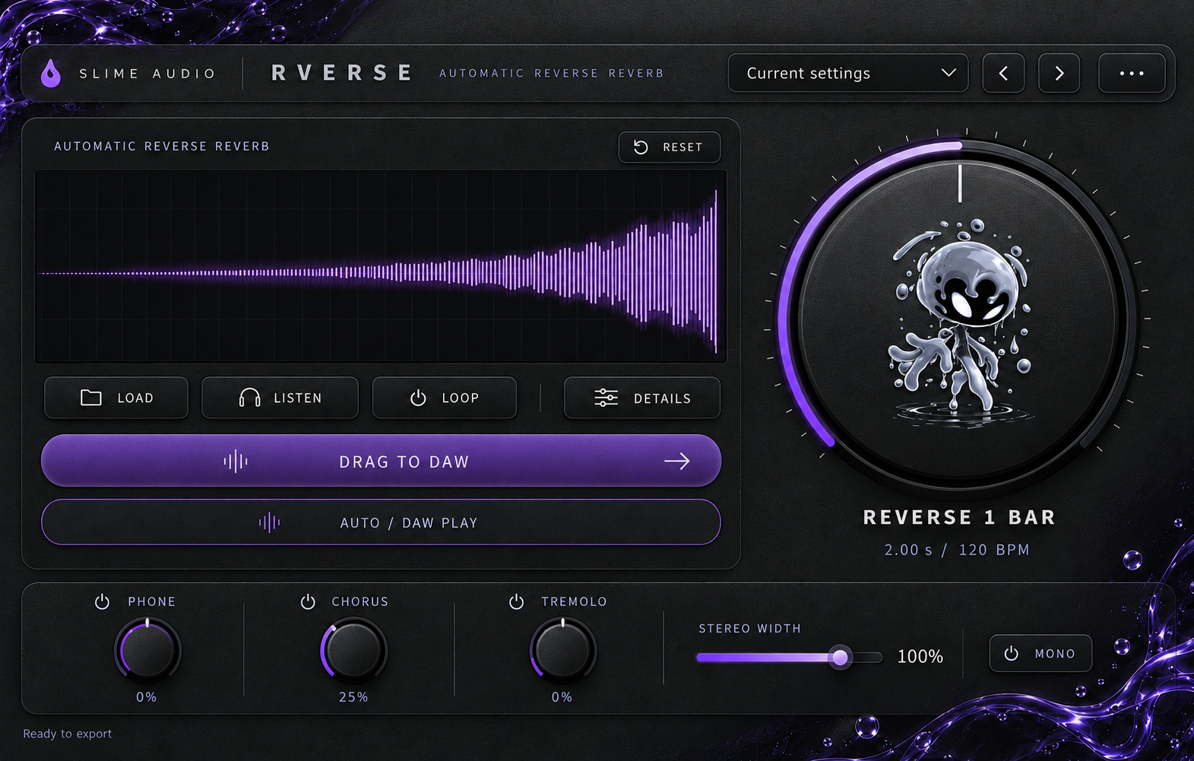Go to the next preset

[x=1059, y=73]
